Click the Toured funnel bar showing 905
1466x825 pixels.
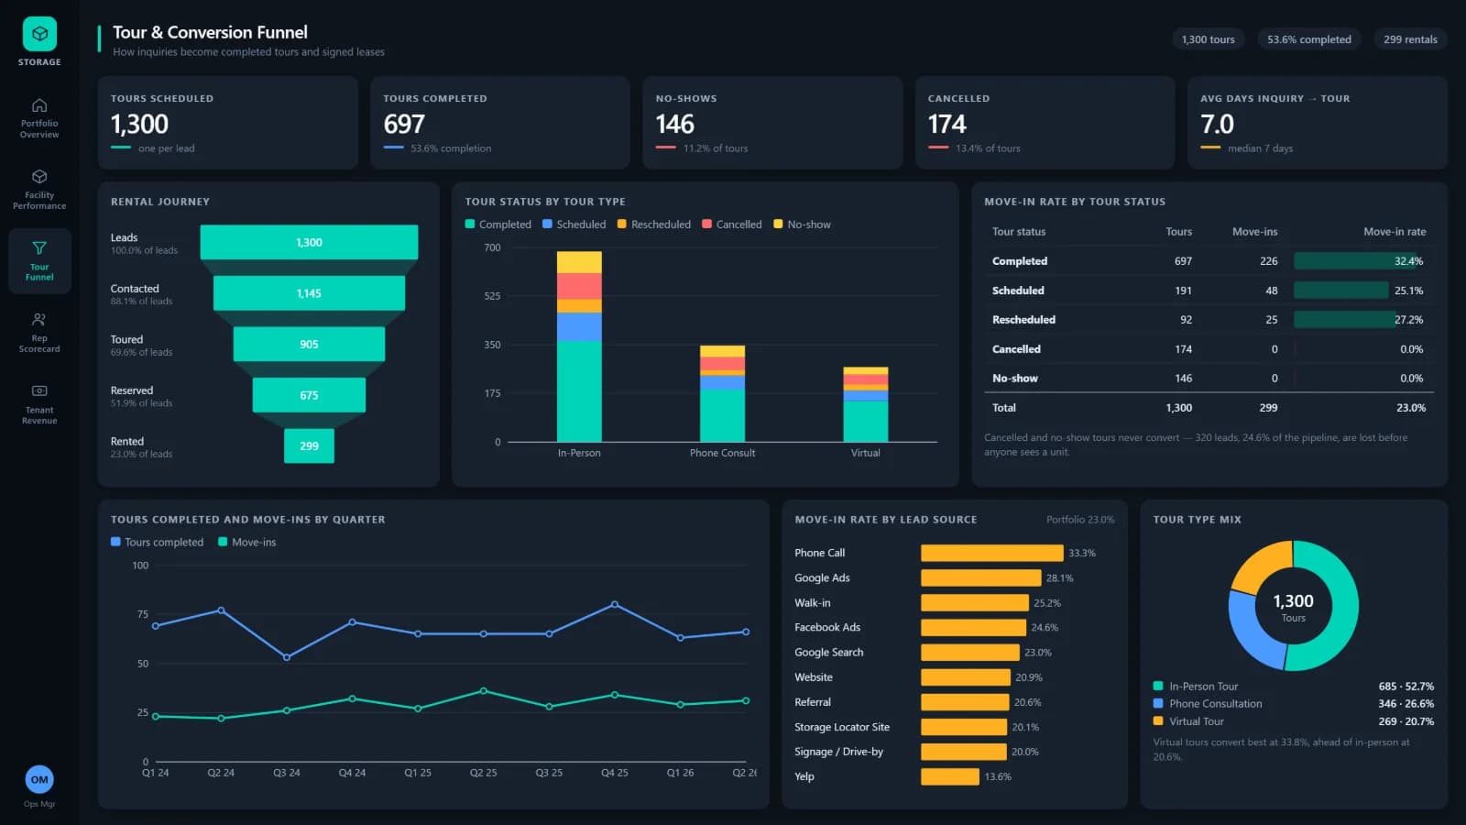pos(309,344)
